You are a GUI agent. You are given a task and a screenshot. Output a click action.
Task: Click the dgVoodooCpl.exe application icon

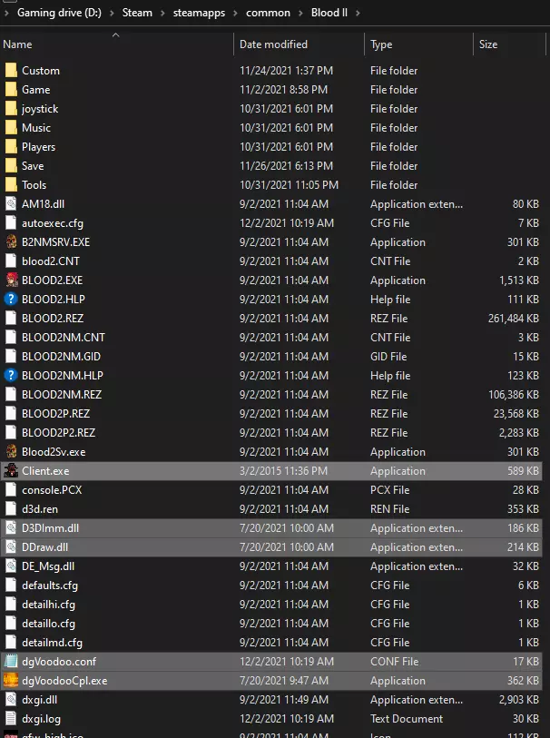pyautogui.click(x=11, y=681)
